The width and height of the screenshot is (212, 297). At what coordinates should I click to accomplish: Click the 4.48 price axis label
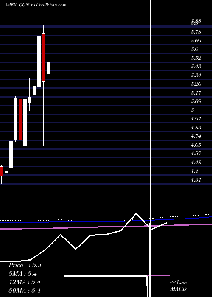coord(196,163)
